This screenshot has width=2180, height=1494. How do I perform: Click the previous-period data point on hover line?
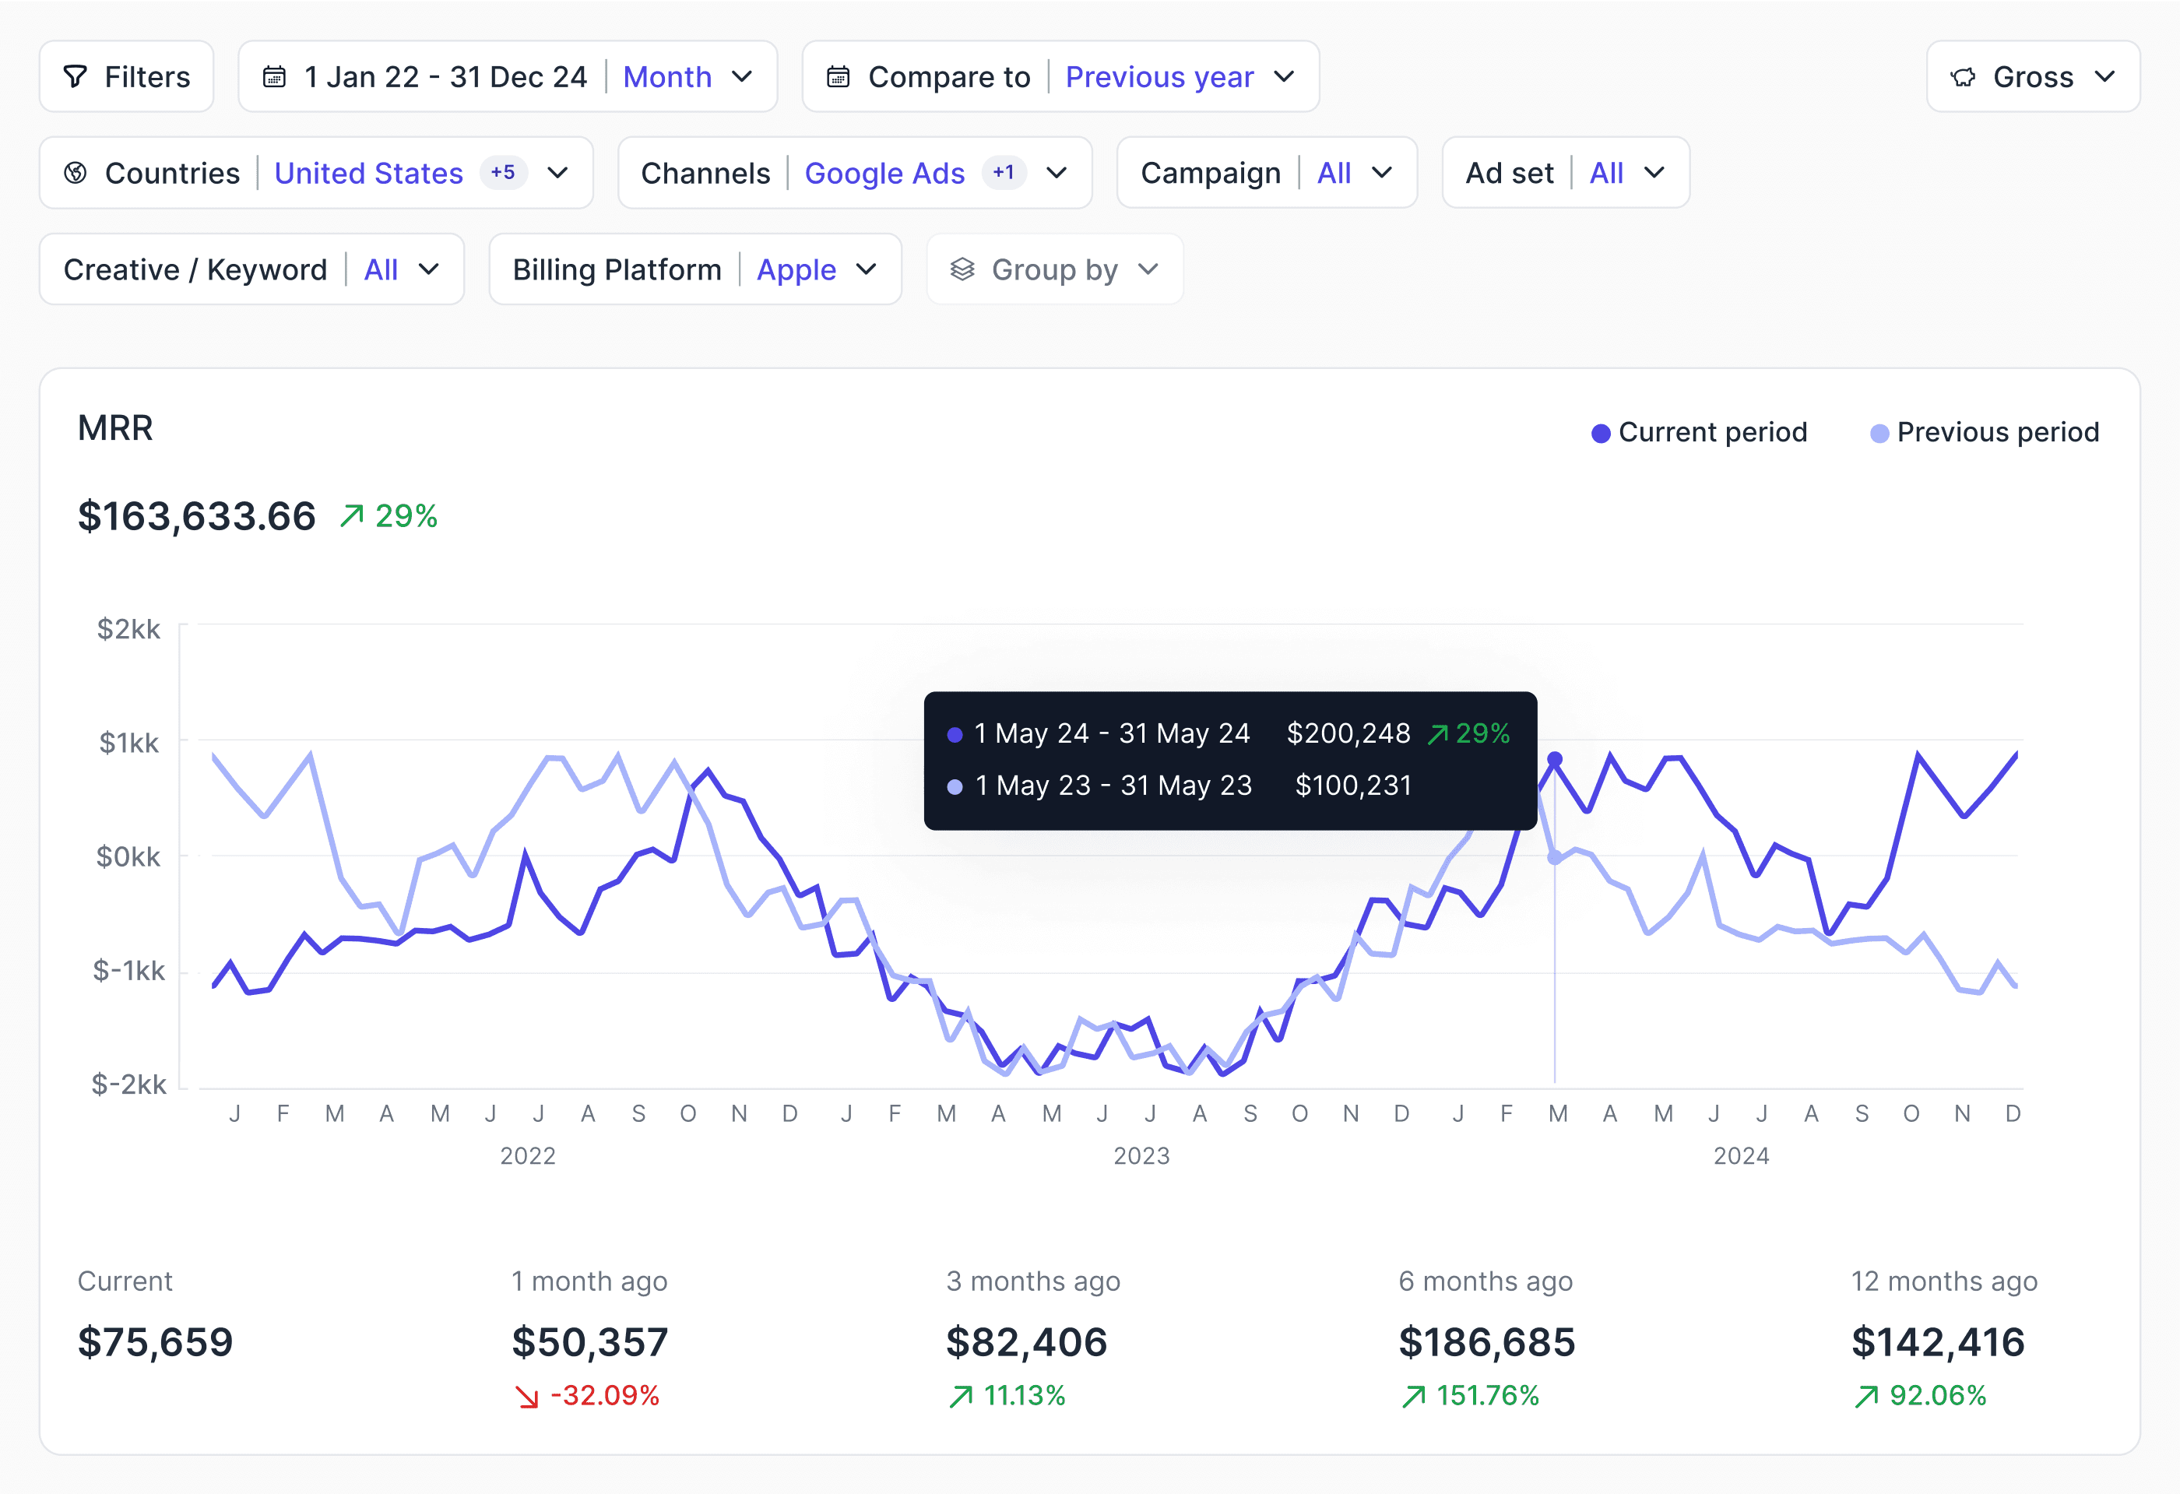coord(1554,857)
